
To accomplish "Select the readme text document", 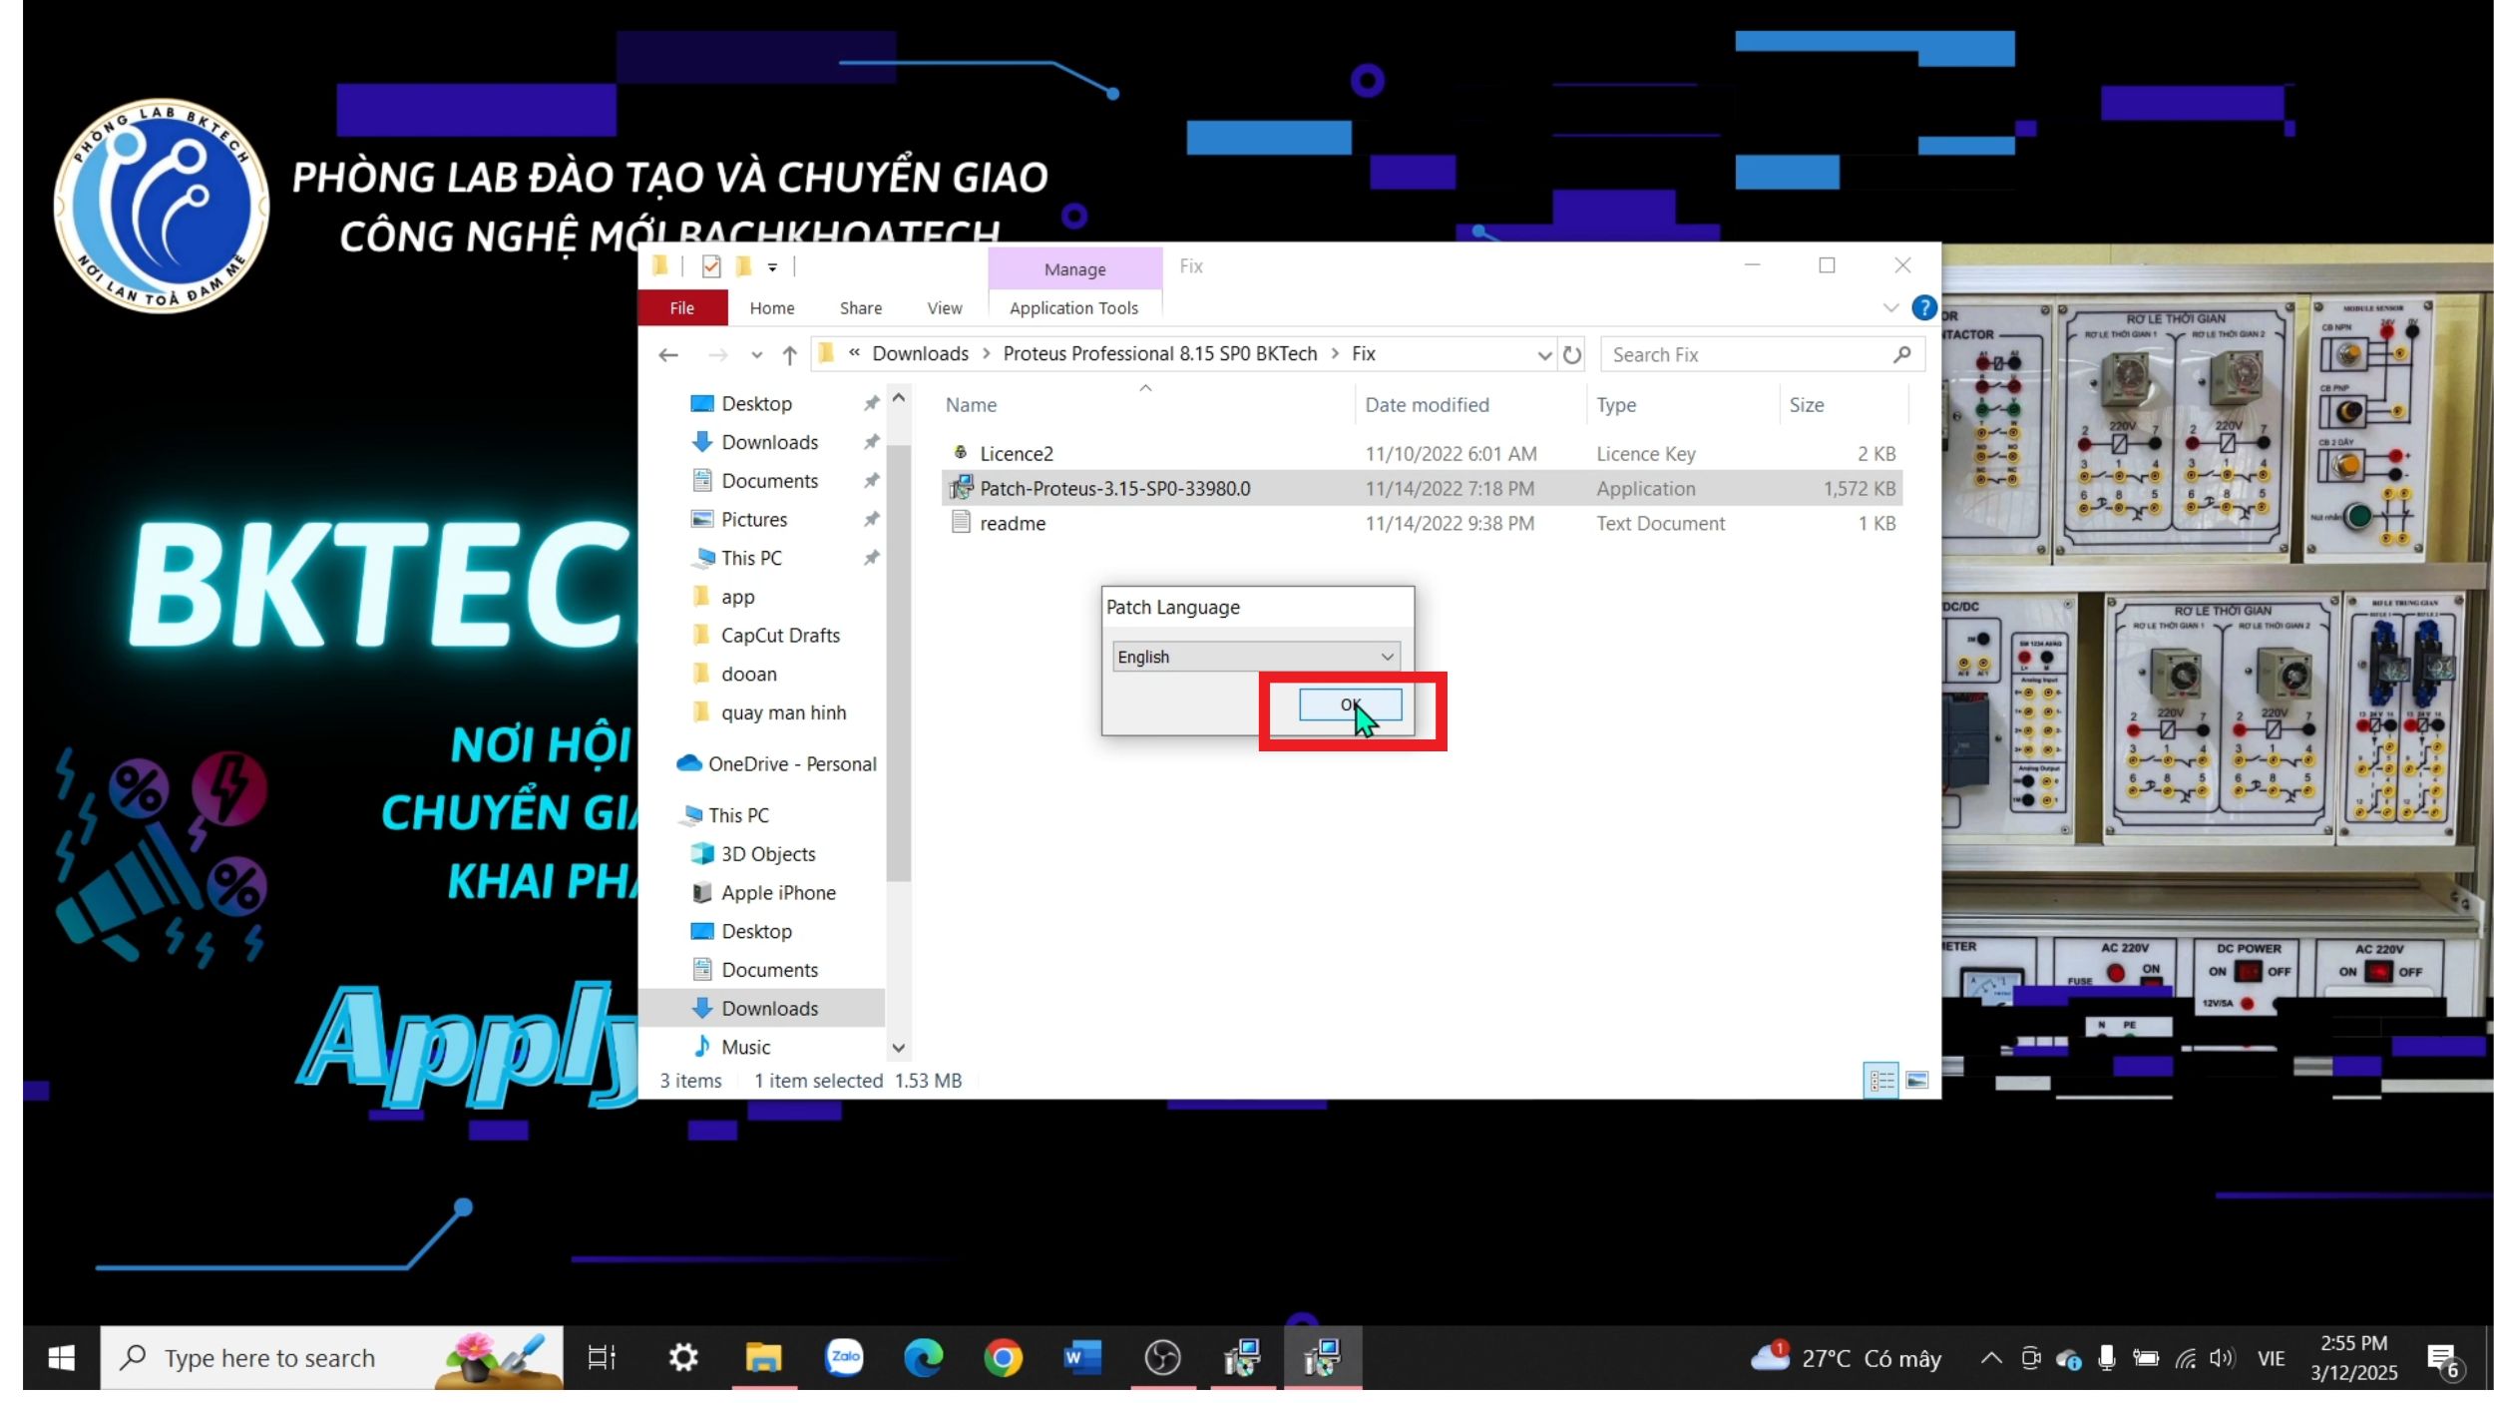I will 1422,523.
